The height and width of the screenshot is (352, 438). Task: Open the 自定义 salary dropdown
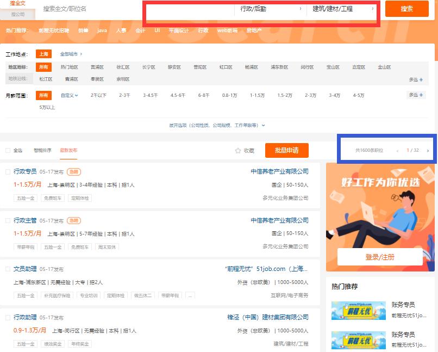tap(69, 95)
